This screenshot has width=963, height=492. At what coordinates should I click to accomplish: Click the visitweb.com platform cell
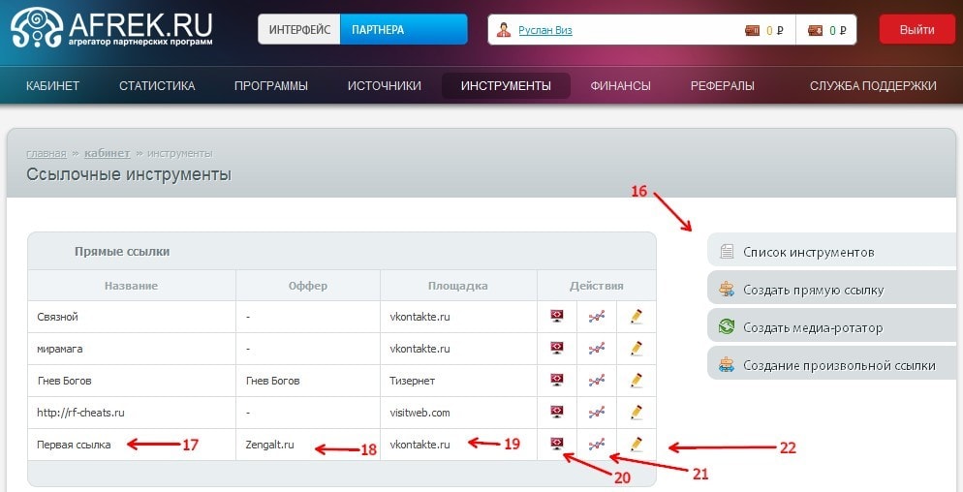pyautogui.click(x=459, y=413)
